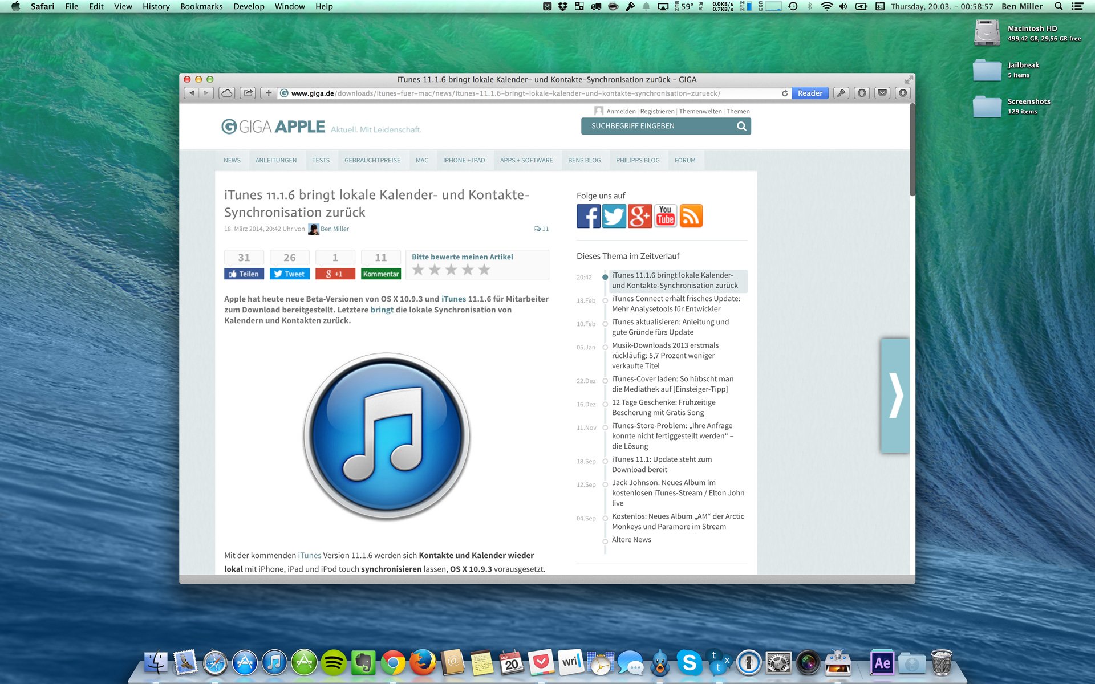Open the FORUM tab
The width and height of the screenshot is (1095, 684).
(685, 160)
